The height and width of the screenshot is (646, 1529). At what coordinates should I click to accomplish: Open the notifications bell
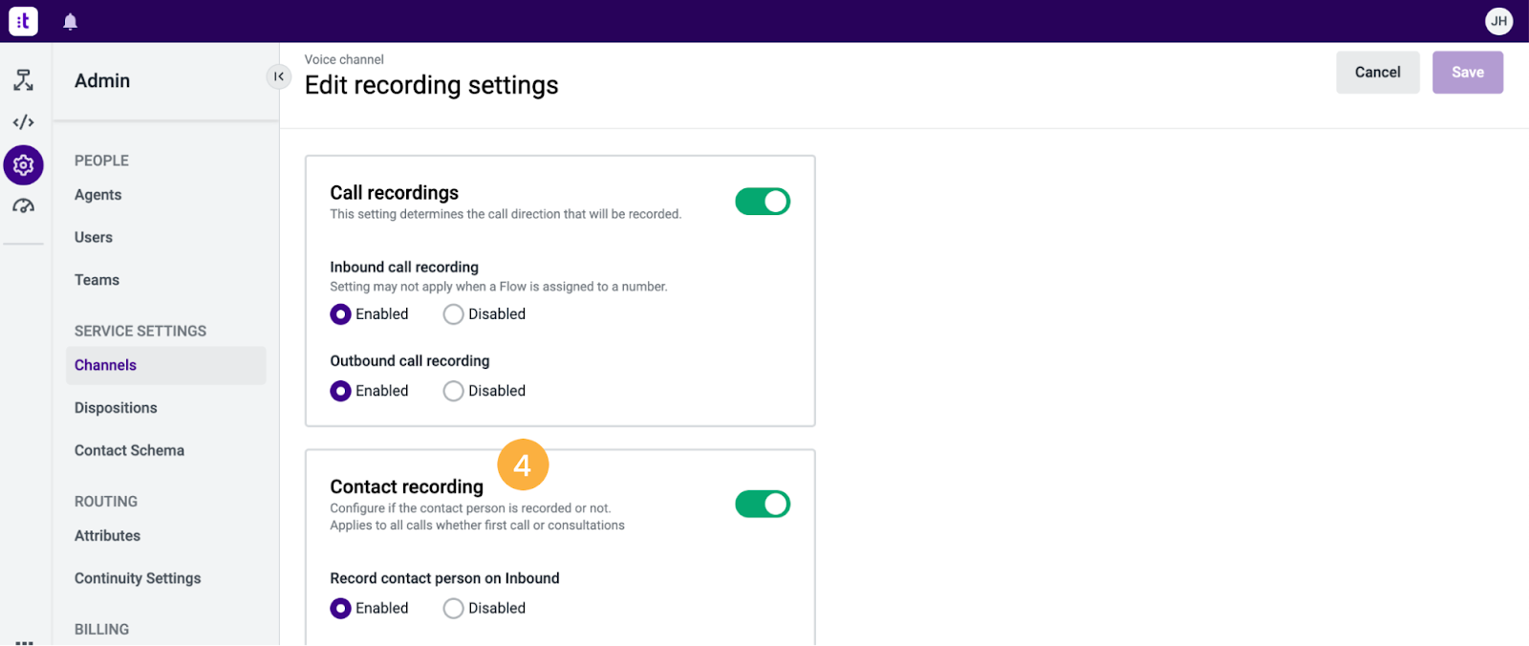[70, 21]
